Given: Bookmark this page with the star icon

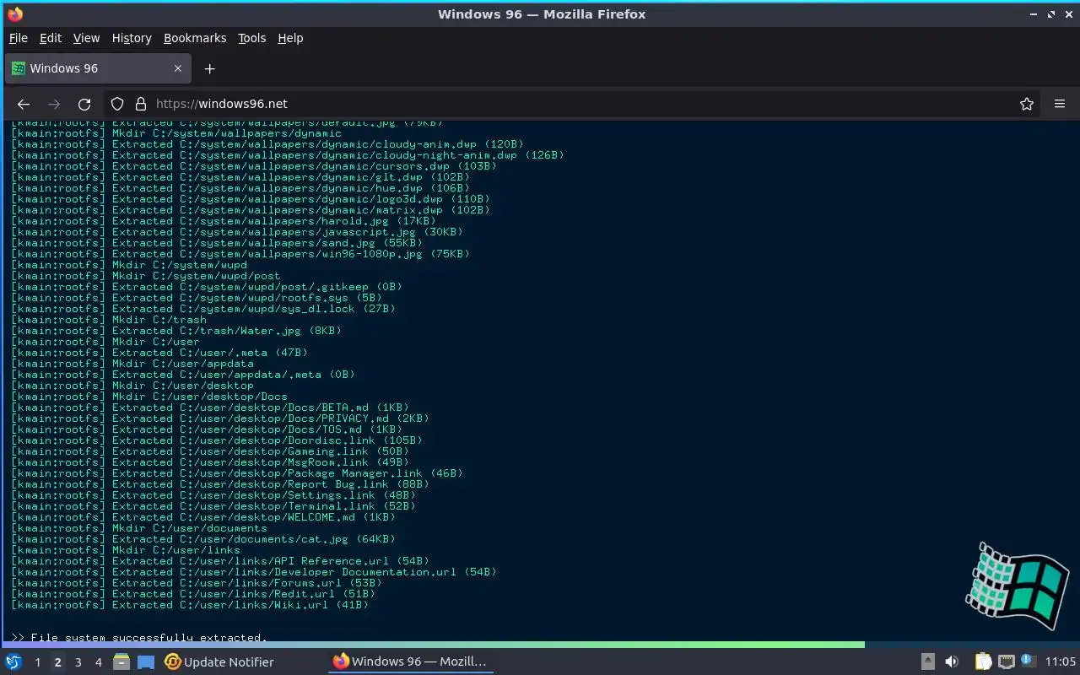Looking at the screenshot, I should [x=1027, y=104].
